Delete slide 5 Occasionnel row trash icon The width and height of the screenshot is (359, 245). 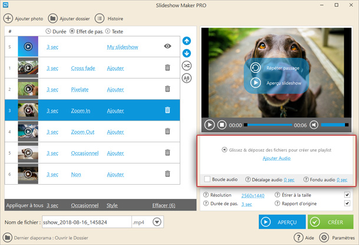click(x=167, y=152)
